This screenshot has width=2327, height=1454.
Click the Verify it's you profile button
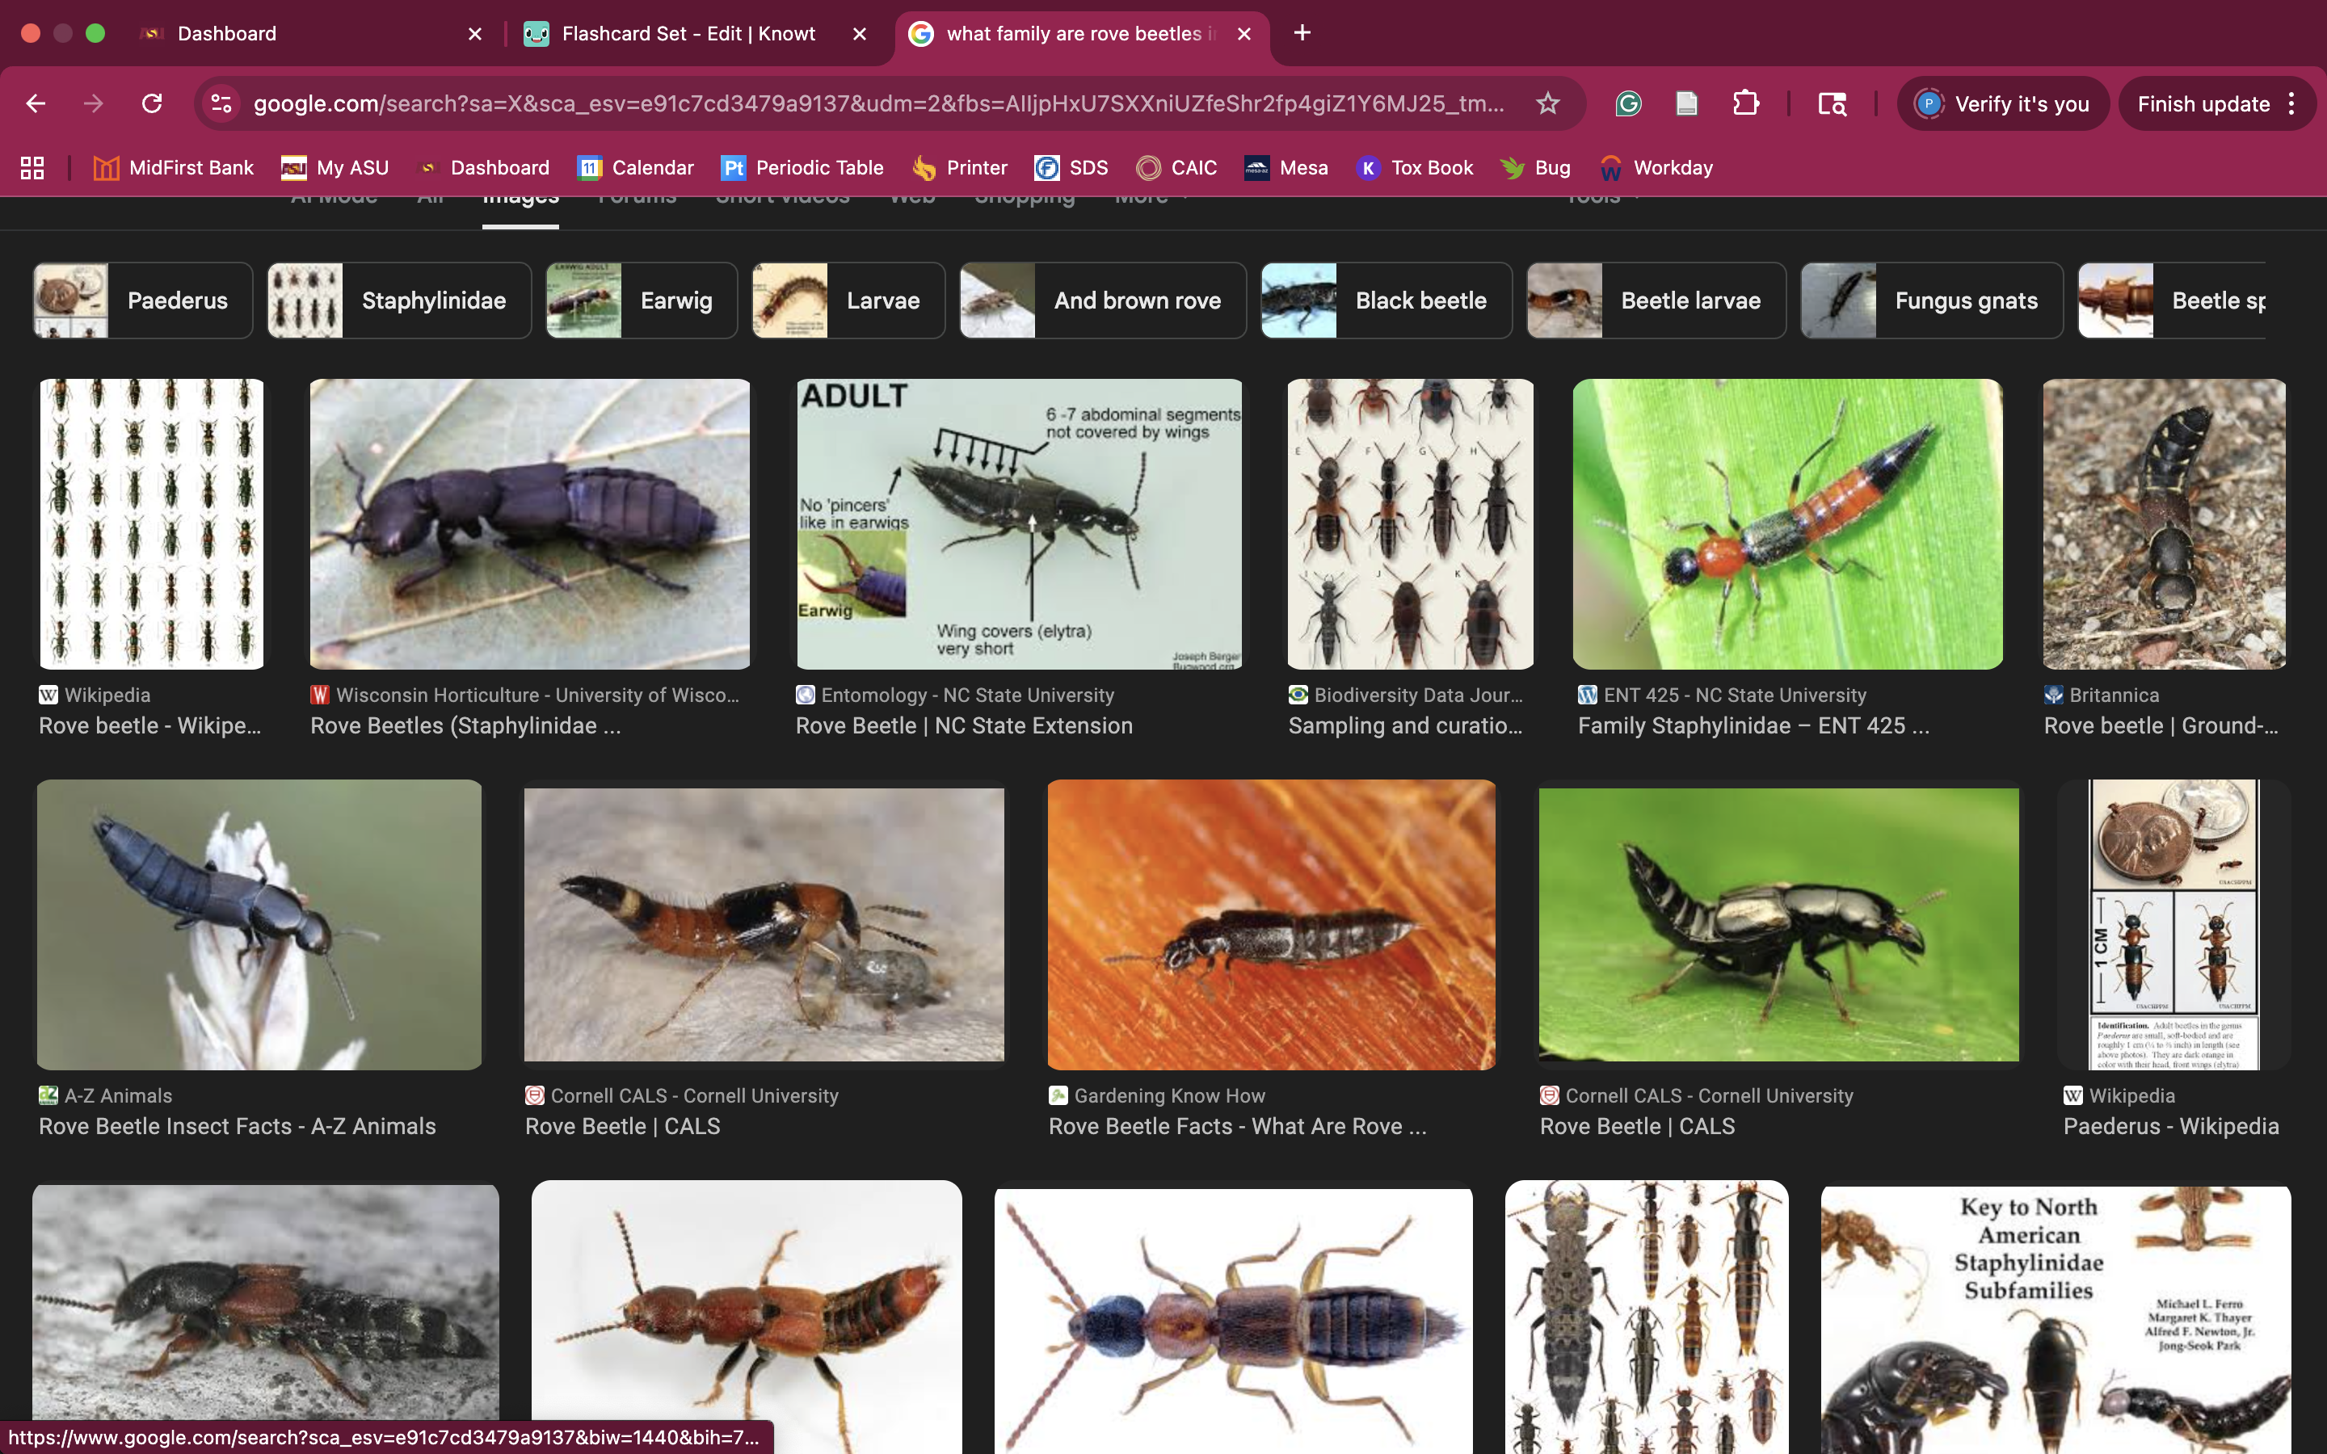tap(2003, 104)
